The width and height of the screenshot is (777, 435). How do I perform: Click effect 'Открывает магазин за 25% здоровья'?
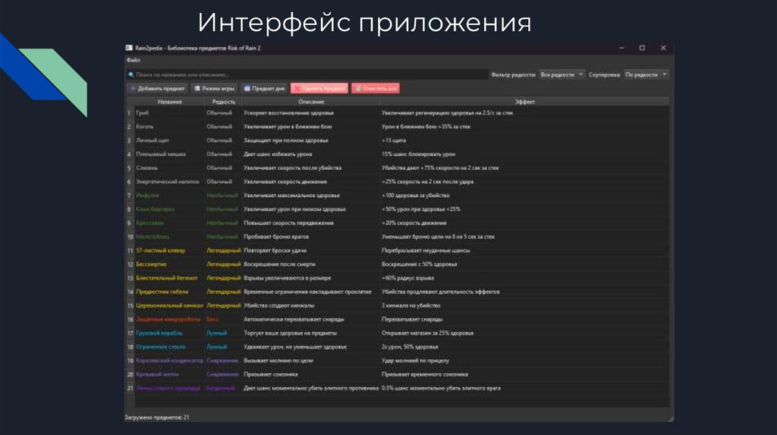point(427,333)
